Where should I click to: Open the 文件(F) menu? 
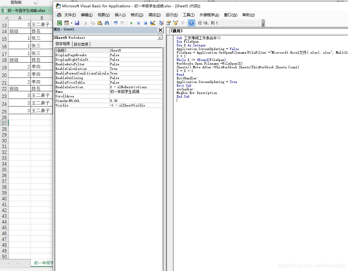pos(70,15)
